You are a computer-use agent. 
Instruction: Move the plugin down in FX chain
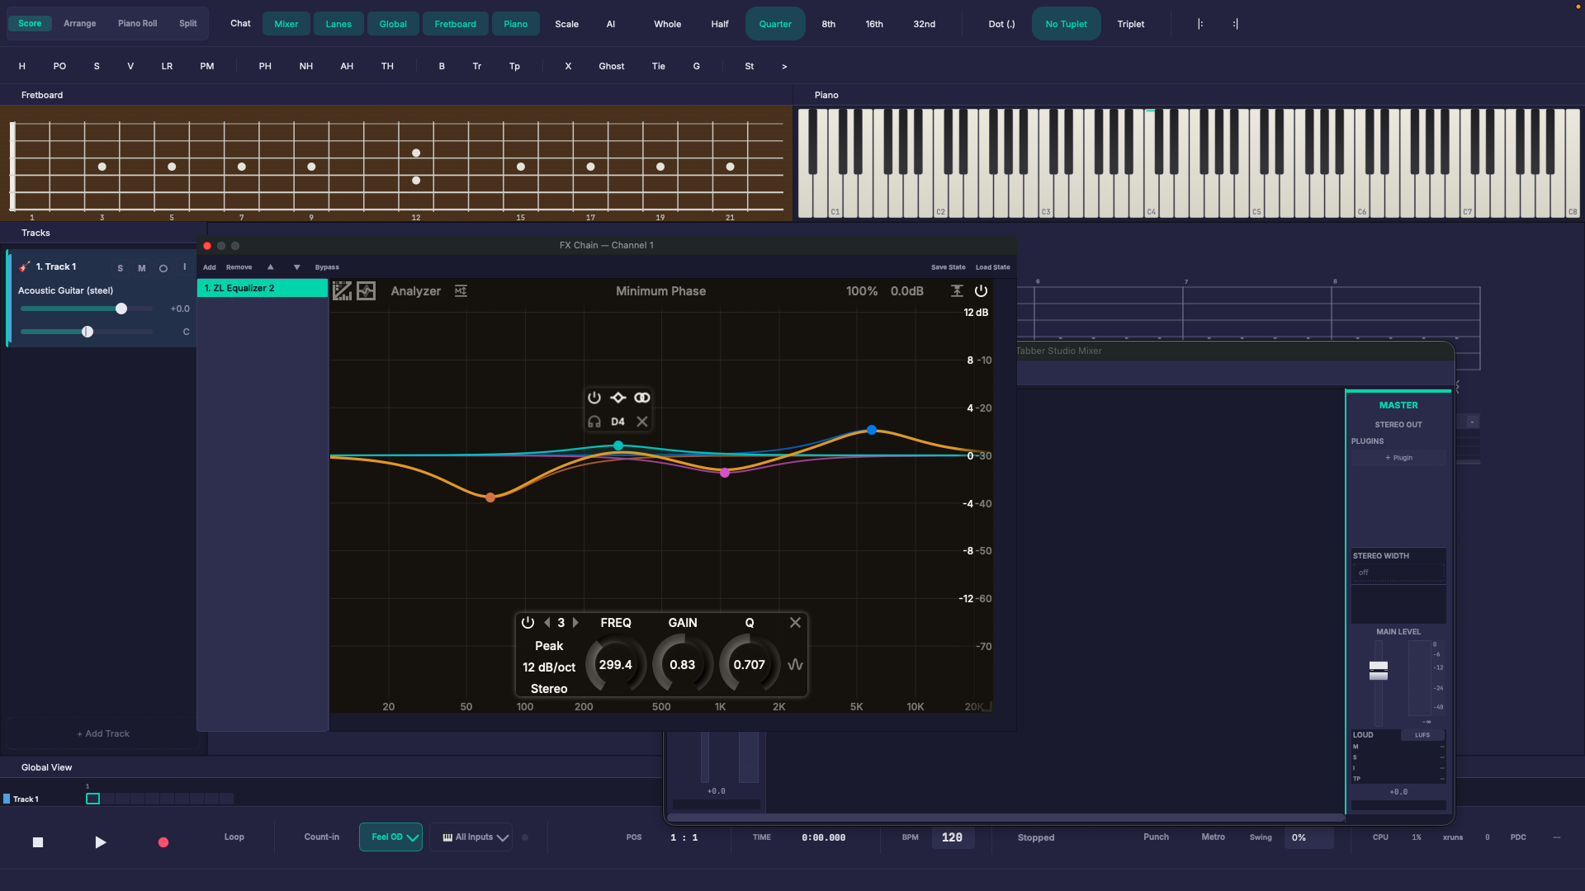[296, 267]
